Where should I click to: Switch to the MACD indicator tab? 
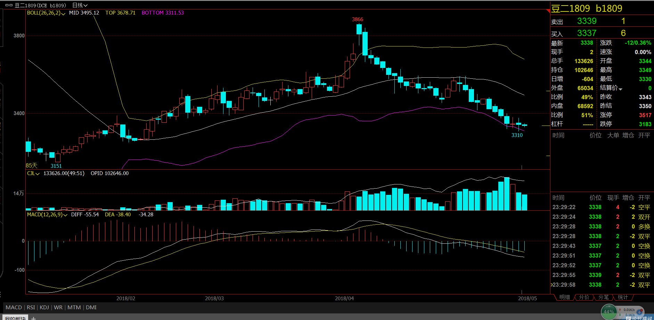(x=14, y=308)
